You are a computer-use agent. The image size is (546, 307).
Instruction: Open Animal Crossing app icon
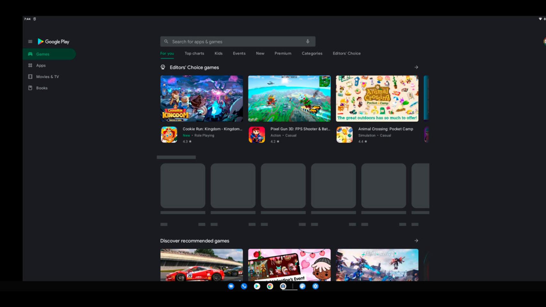[x=344, y=135]
